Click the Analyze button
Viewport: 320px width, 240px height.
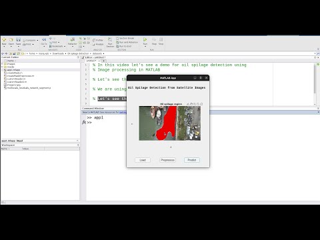pos(98,44)
